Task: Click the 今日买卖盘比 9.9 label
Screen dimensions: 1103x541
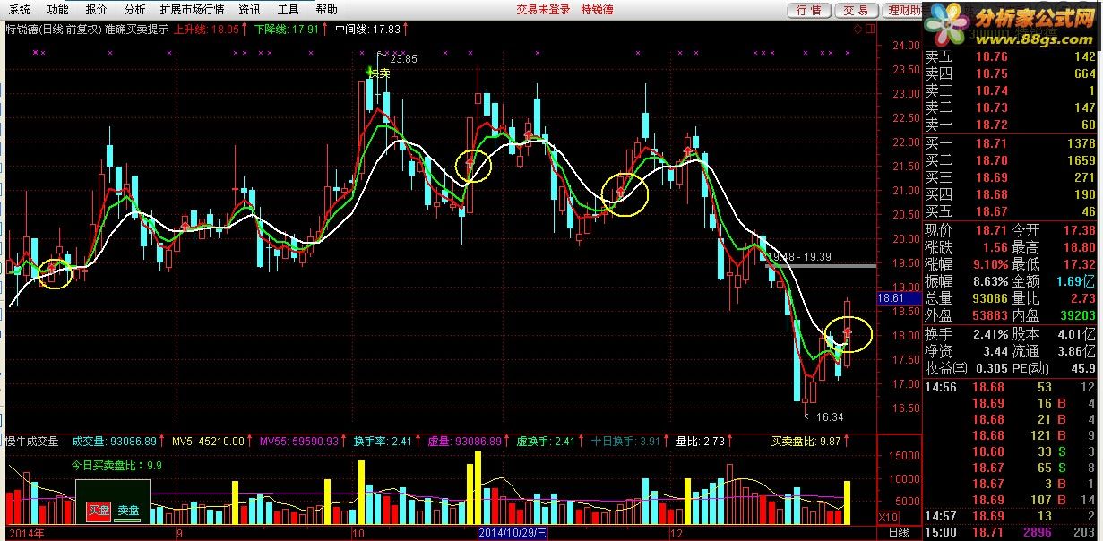Action: tap(116, 465)
